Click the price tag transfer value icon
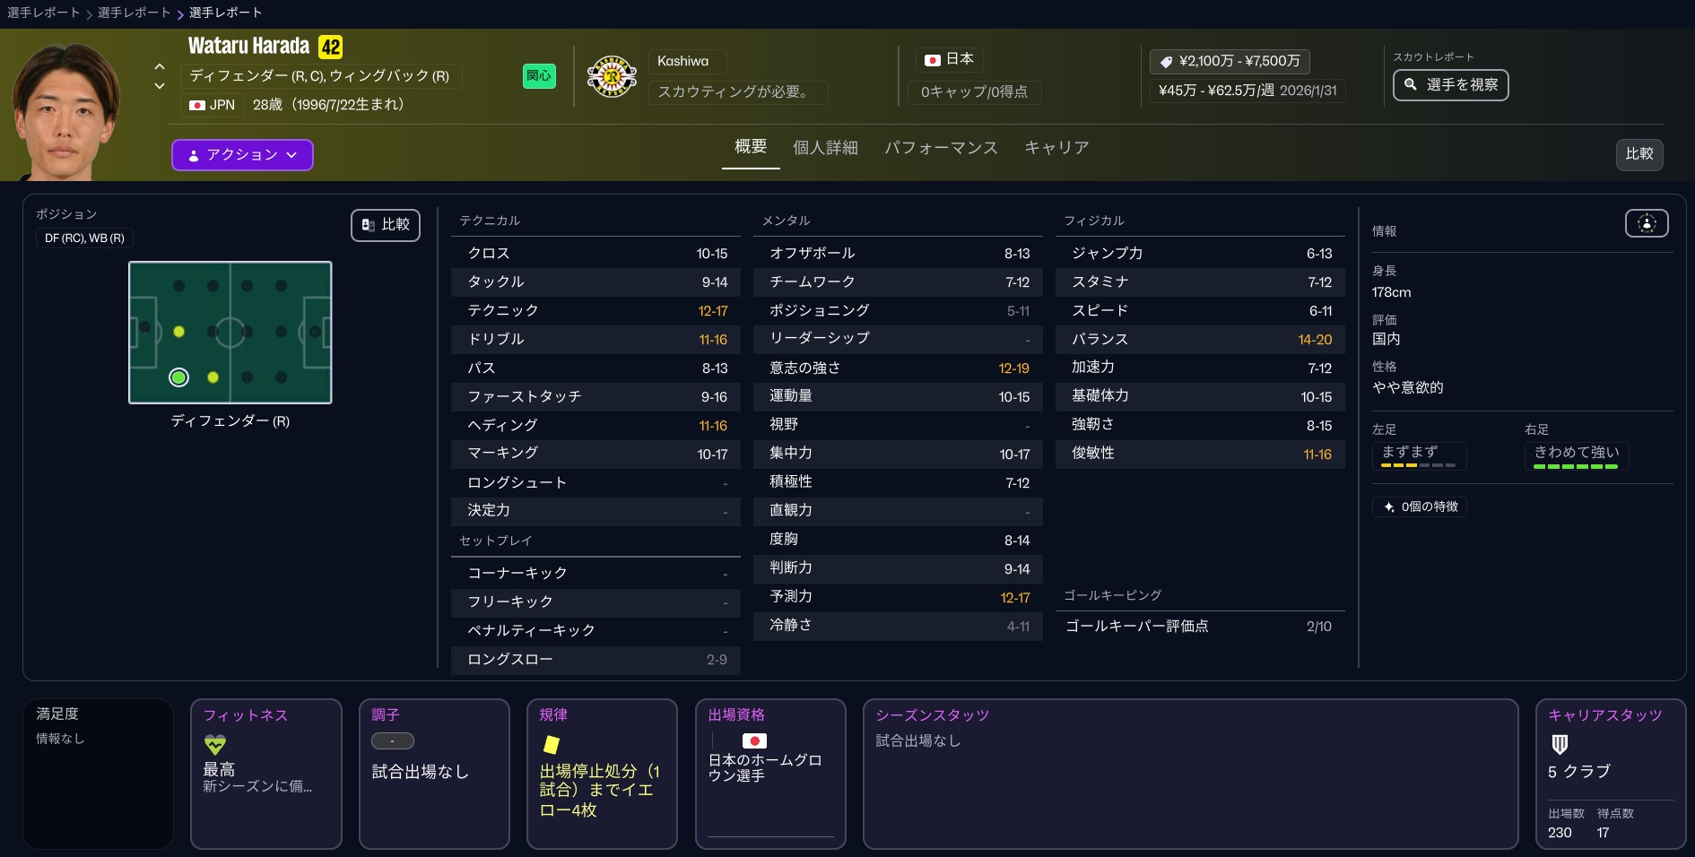 (x=1166, y=62)
